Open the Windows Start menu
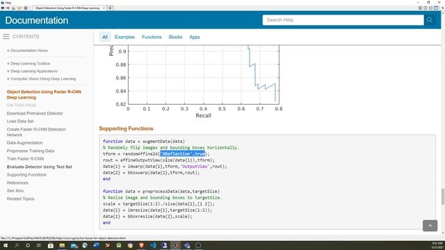Viewport: 445px width, 250px height. (x=5, y=245)
